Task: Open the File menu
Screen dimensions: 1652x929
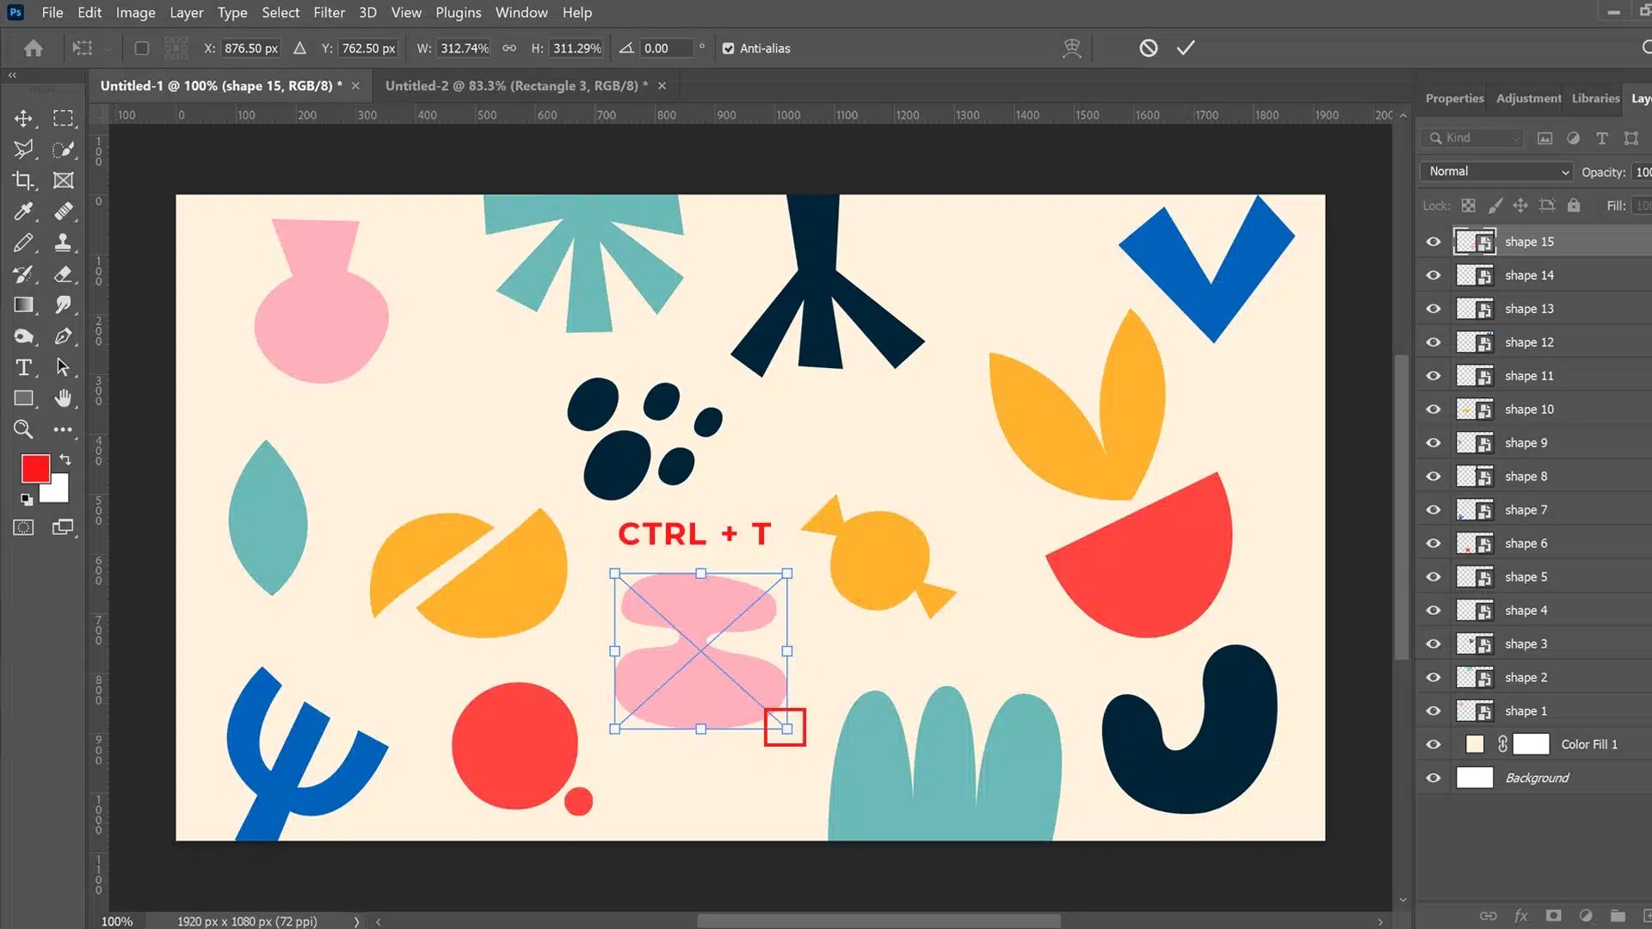Action: (52, 13)
